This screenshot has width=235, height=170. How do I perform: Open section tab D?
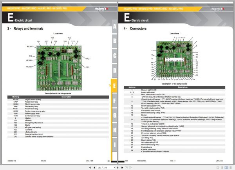[114, 71]
